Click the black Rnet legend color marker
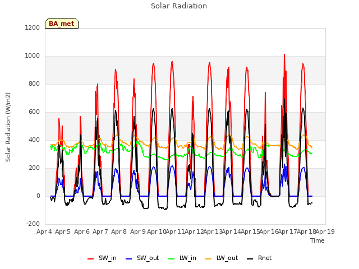The height and width of the screenshot is (269, 359). (250, 259)
